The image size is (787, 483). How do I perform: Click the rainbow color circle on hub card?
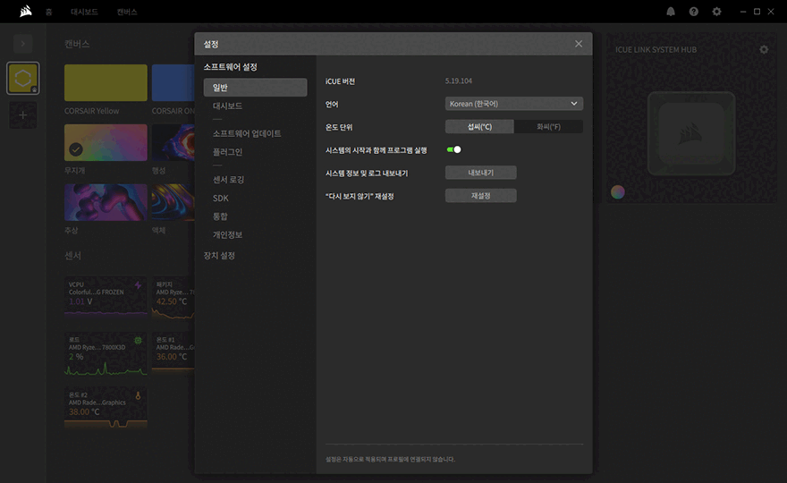(618, 191)
